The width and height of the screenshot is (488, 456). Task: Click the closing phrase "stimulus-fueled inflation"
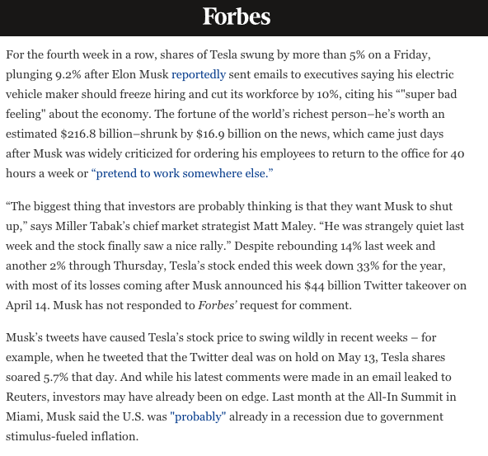(x=72, y=436)
